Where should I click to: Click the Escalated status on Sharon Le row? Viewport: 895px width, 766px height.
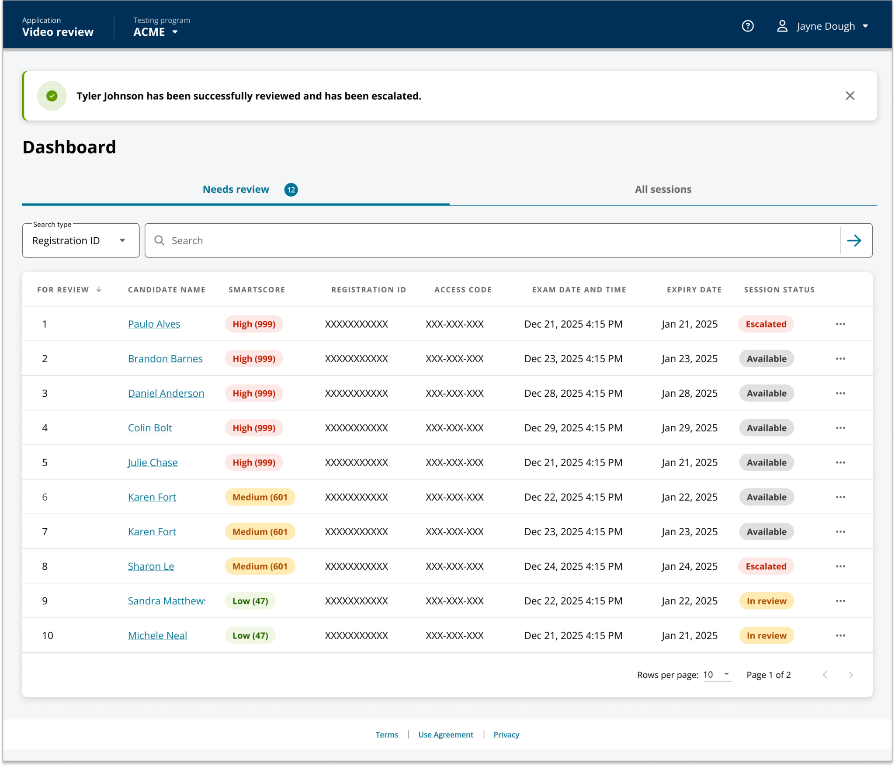tap(766, 566)
